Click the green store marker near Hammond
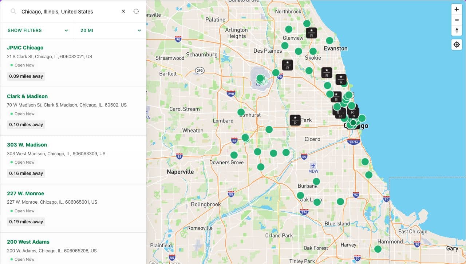466x264 pixels. coord(378,249)
